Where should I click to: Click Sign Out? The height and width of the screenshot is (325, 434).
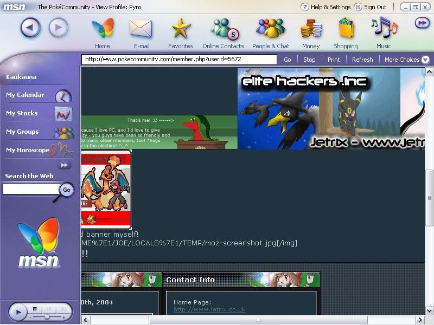tap(371, 7)
